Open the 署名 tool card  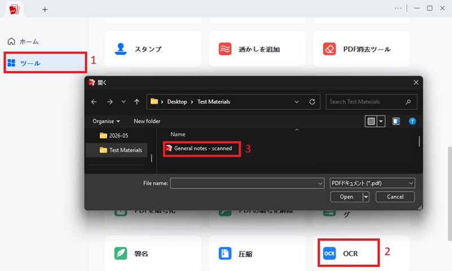pos(153,254)
